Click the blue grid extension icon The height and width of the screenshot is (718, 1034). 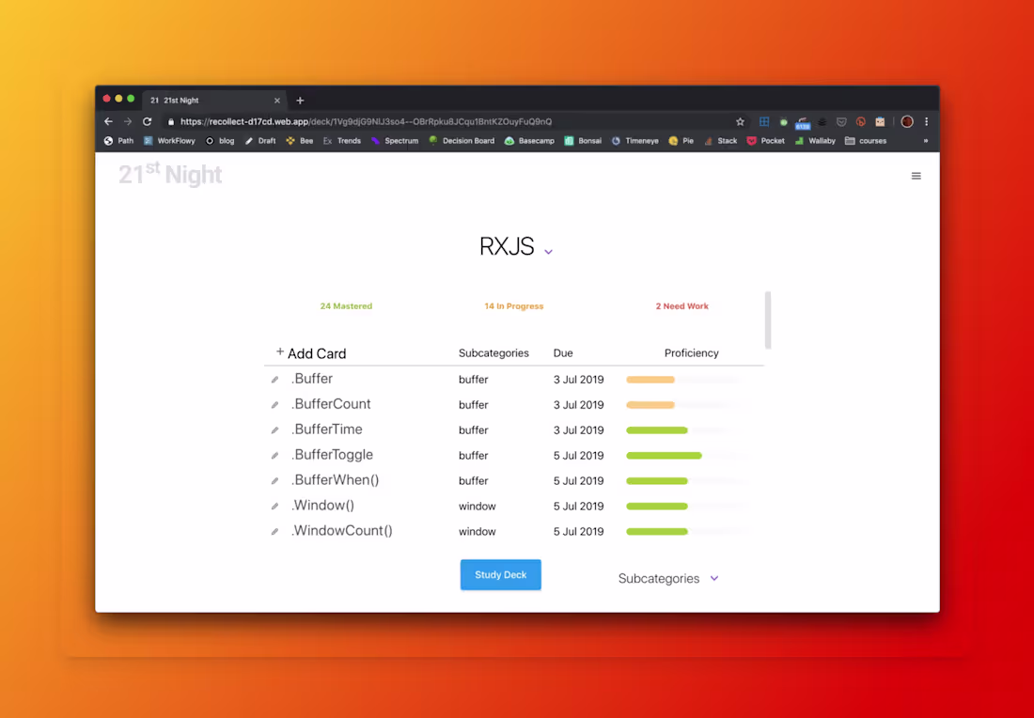click(x=764, y=121)
